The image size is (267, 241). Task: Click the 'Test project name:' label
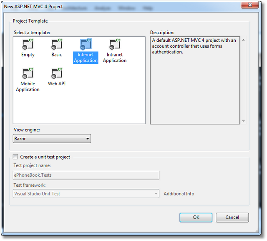(32, 165)
